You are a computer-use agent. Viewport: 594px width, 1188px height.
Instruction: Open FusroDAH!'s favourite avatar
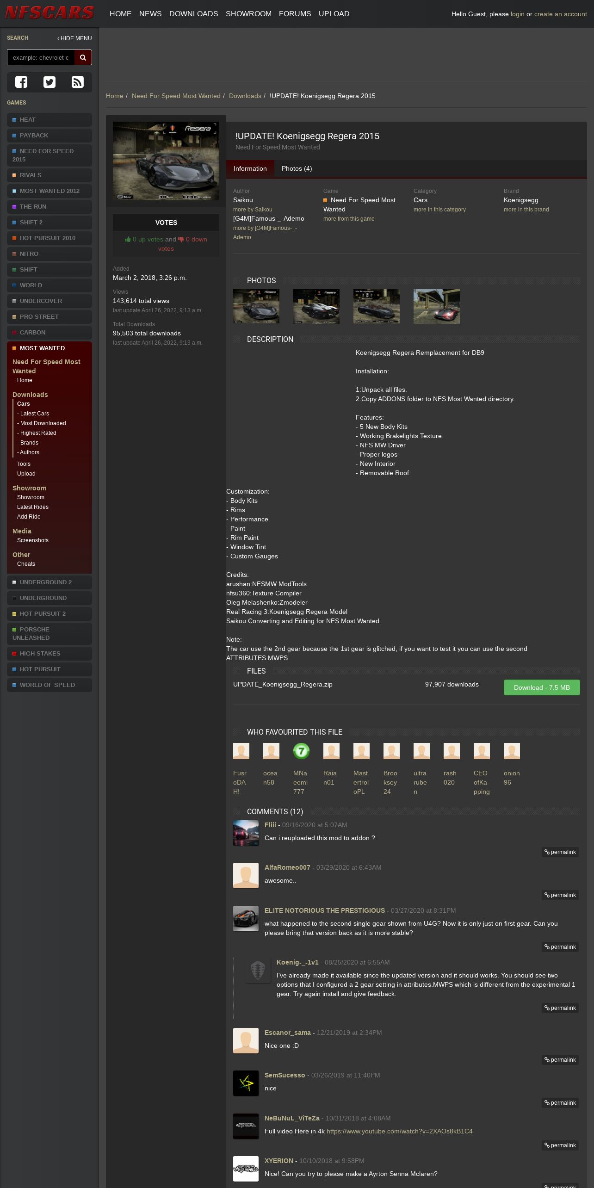coord(241,751)
